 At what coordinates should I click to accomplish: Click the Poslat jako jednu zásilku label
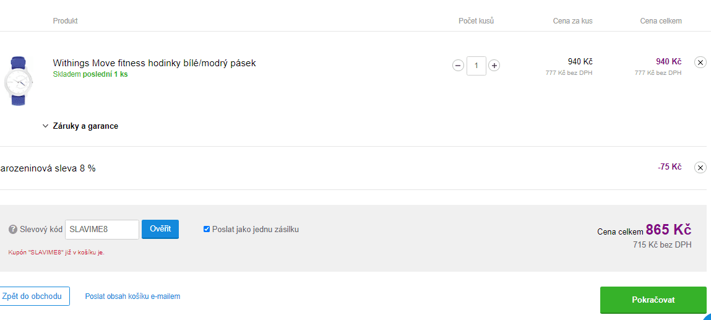click(256, 230)
